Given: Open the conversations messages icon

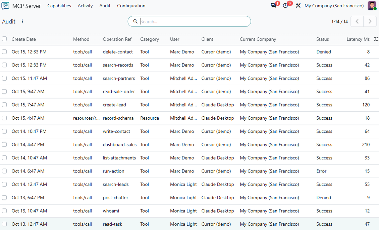Looking at the screenshot, I should 273,6.
